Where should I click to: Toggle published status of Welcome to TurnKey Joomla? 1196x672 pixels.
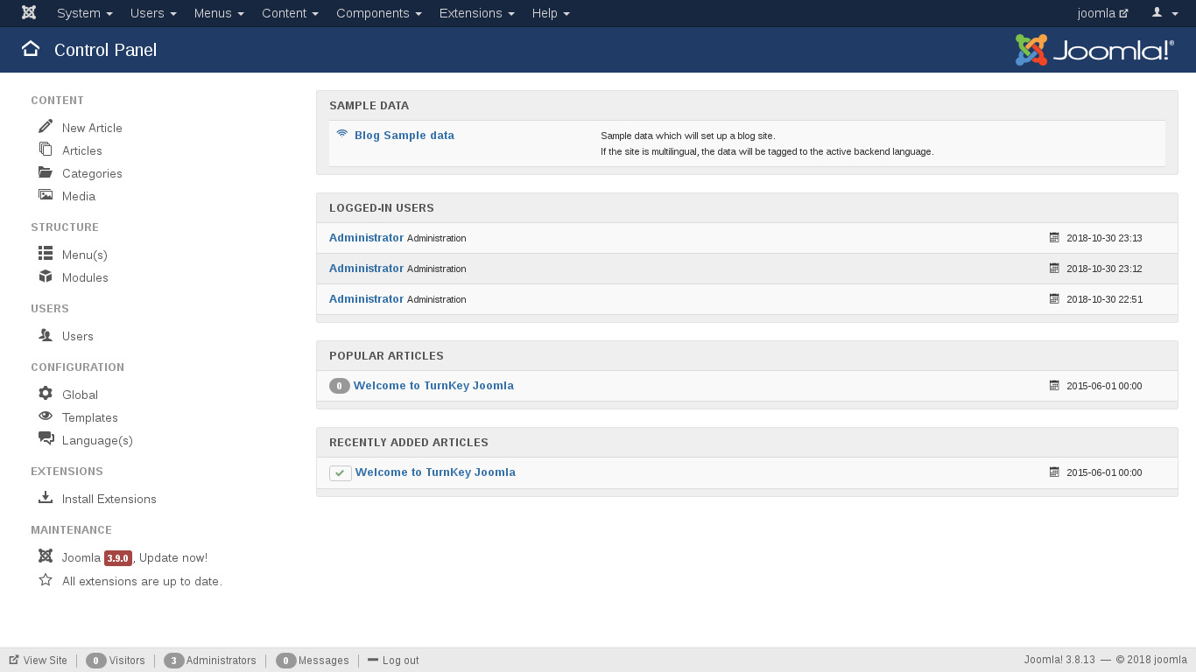point(340,473)
